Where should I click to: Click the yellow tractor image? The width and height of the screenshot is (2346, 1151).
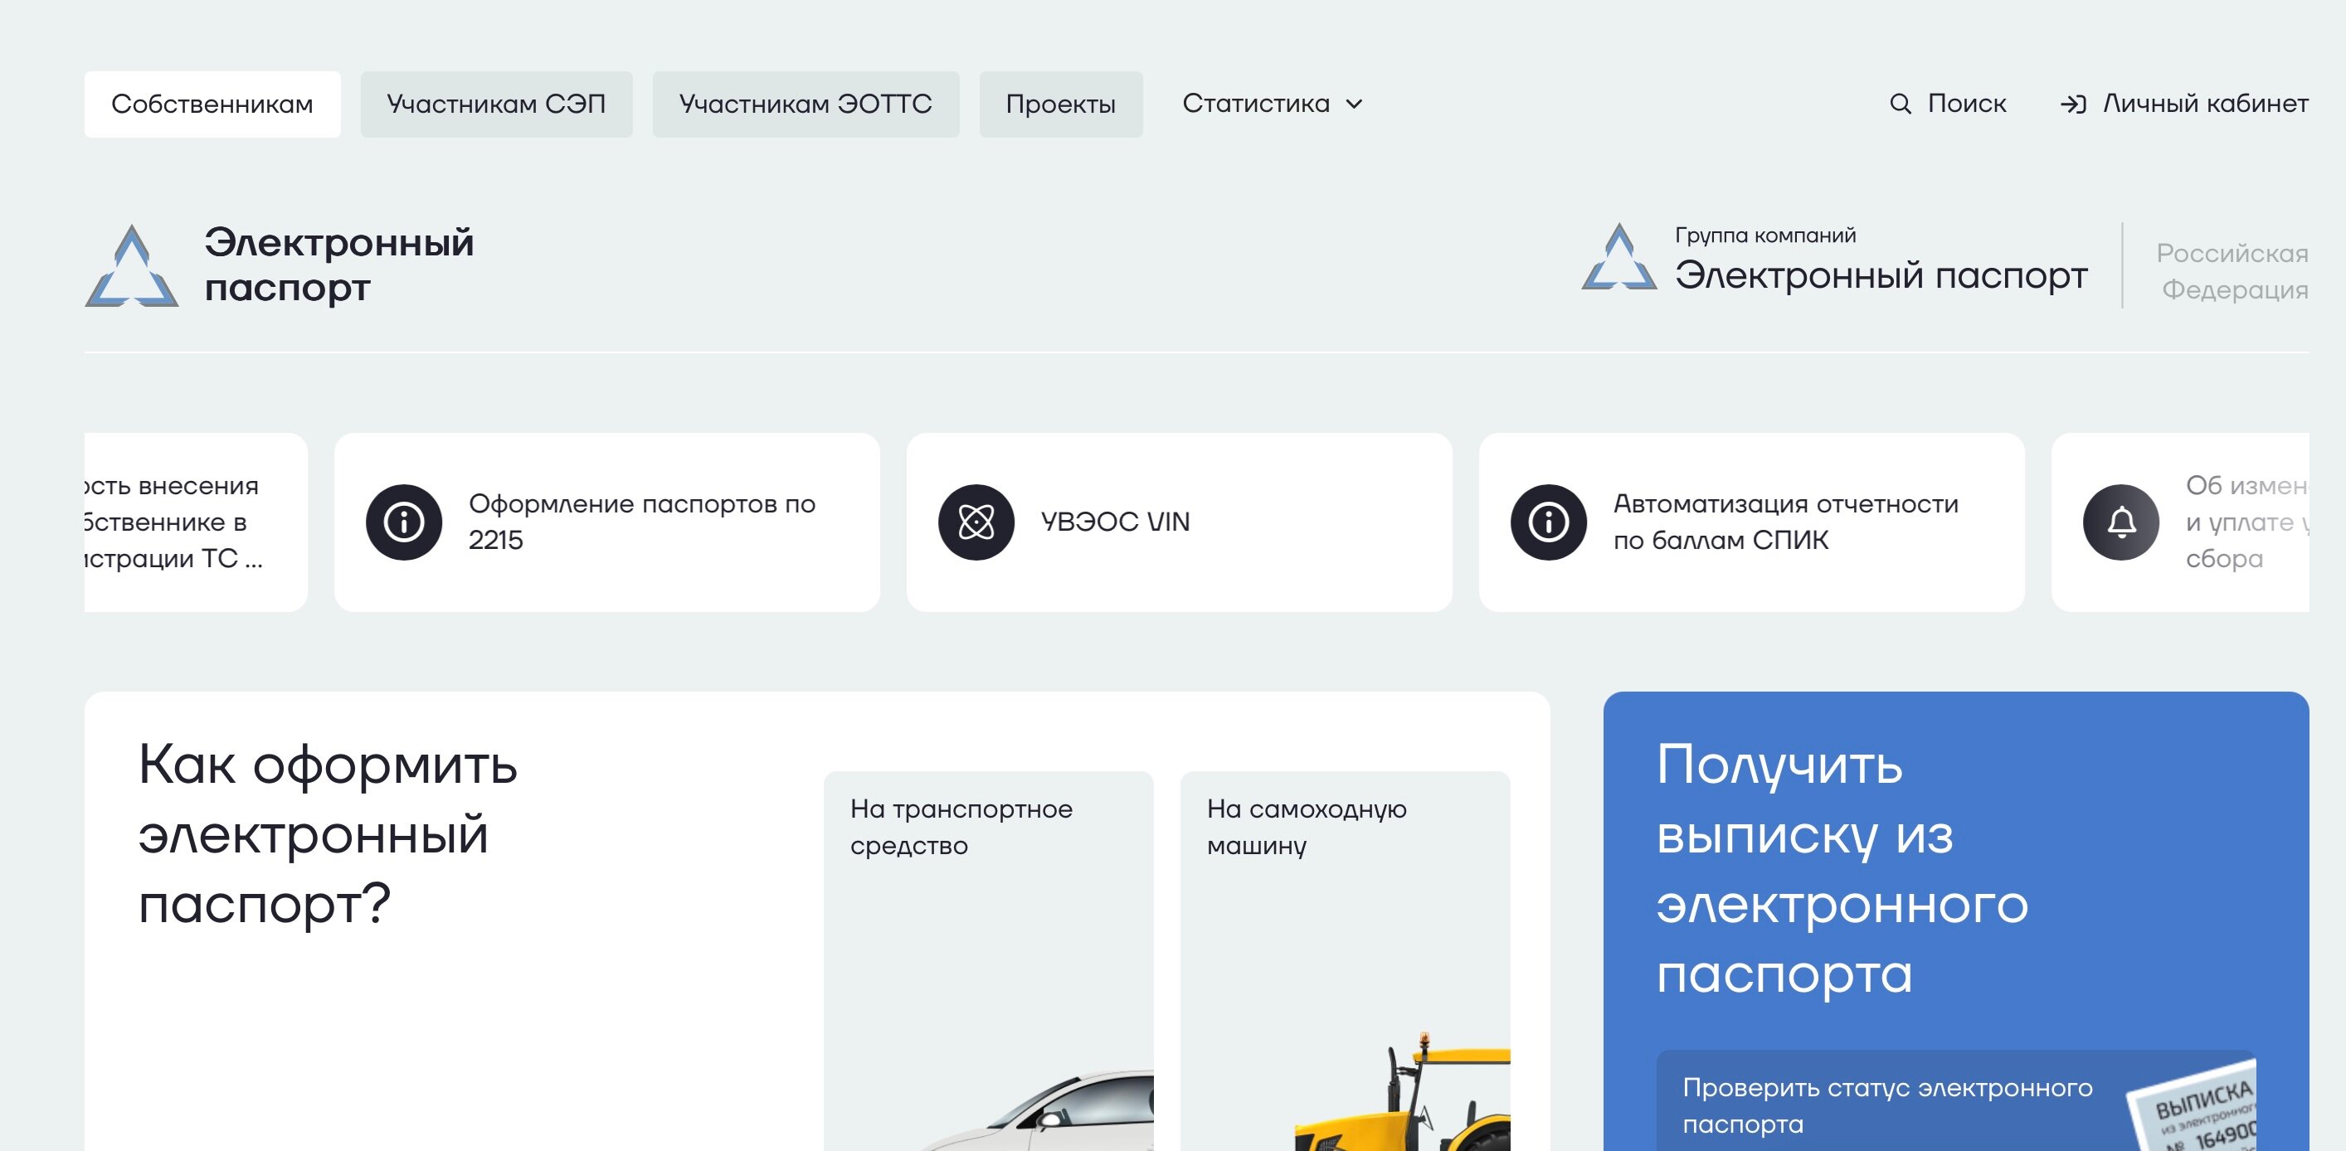(x=1403, y=1093)
